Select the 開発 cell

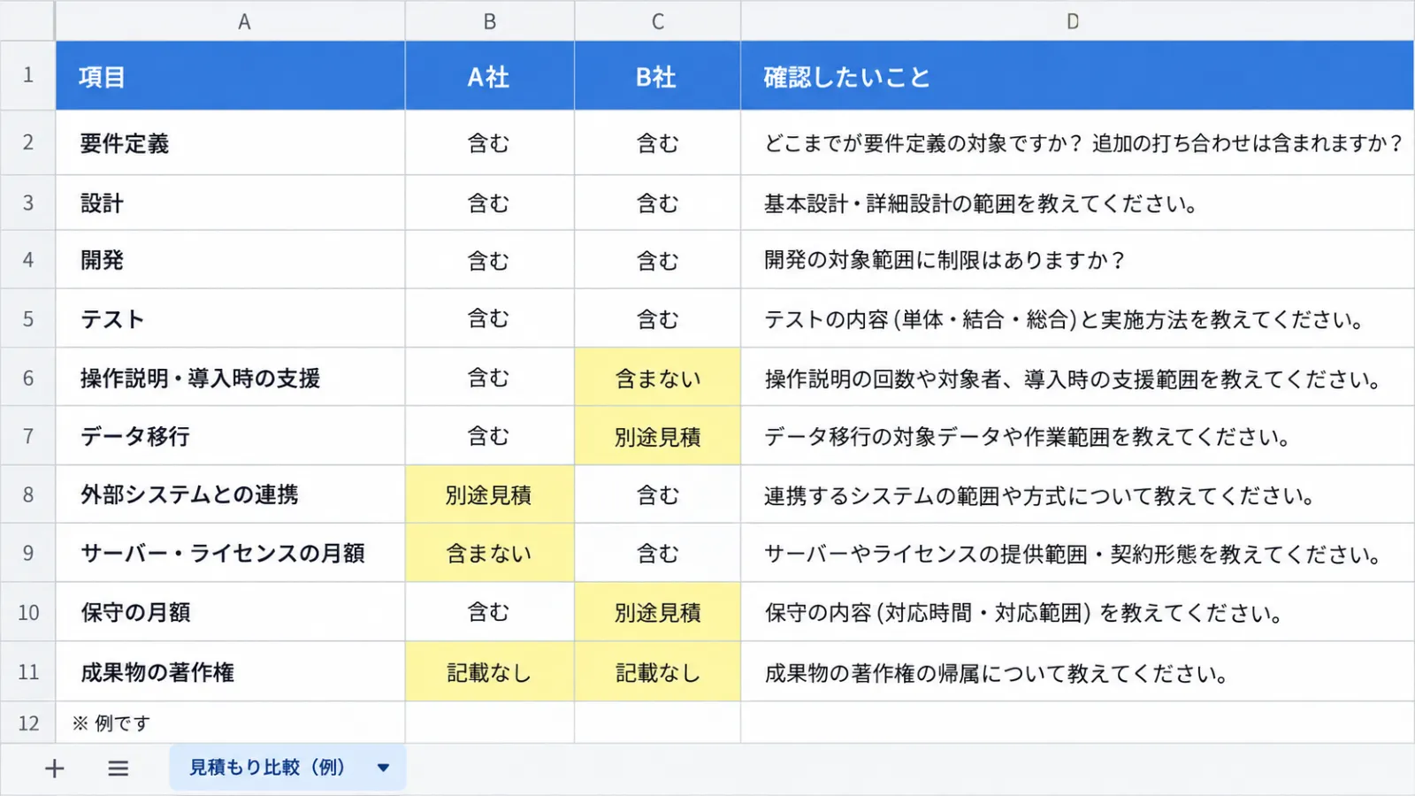(230, 260)
